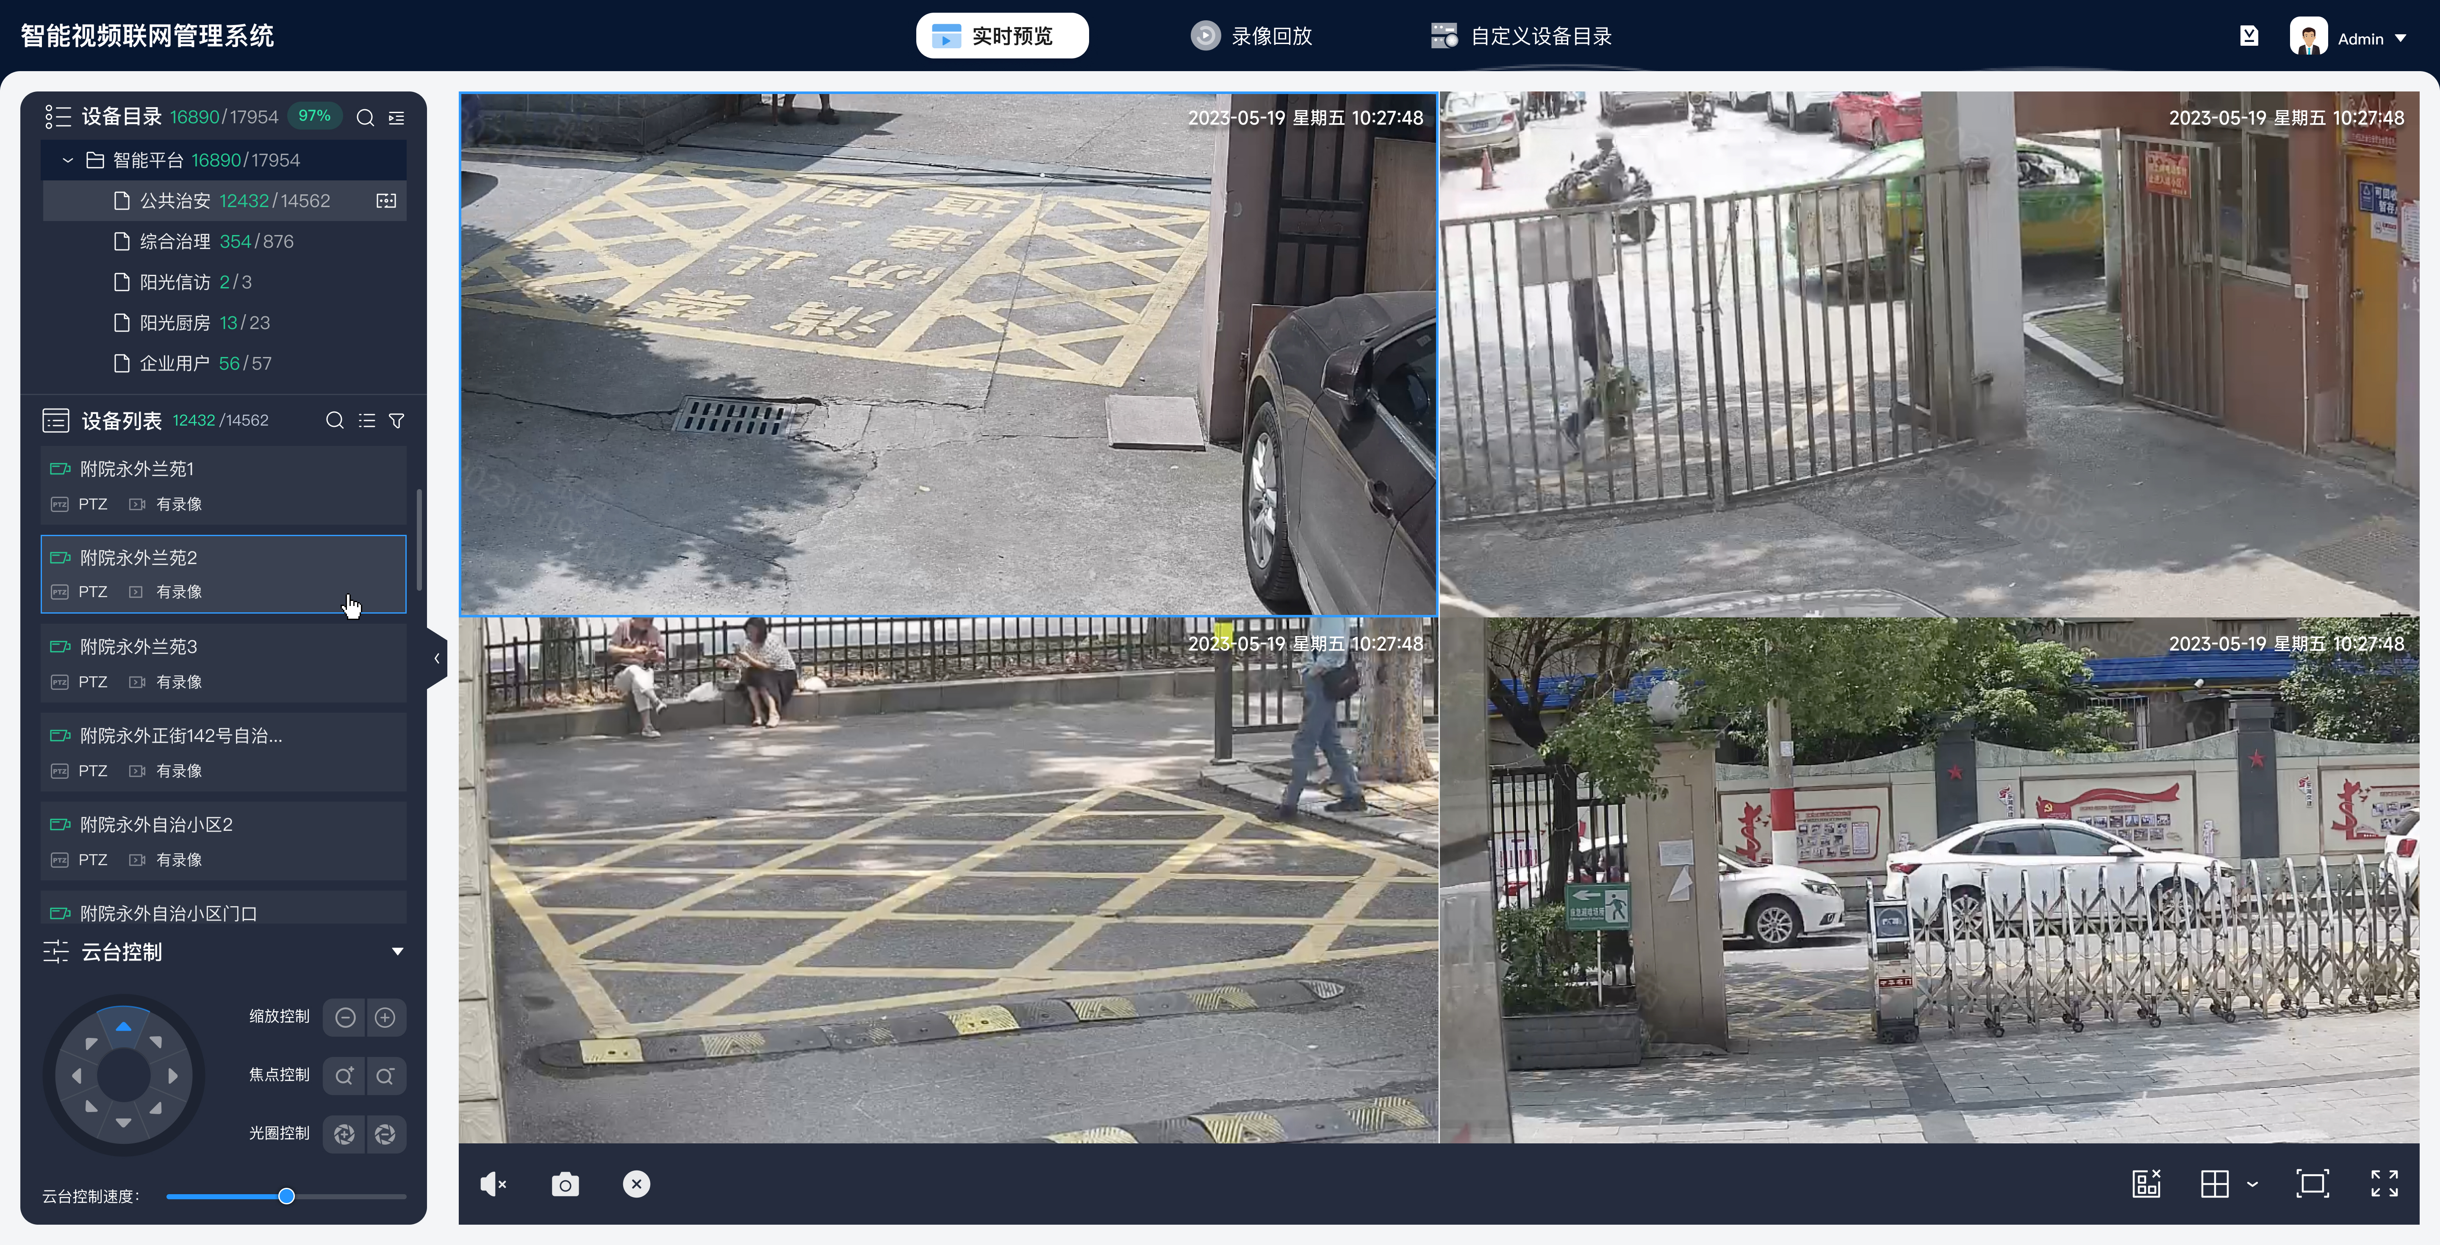
Task: Click the 97% online rate badge
Action: click(x=314, y=116)
